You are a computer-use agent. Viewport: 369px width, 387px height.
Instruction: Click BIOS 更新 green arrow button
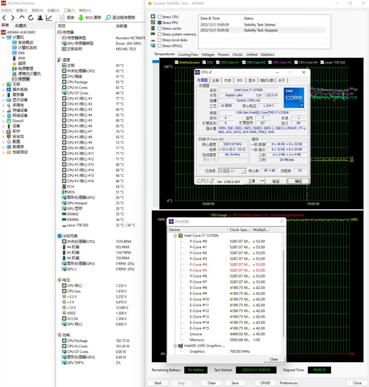(x=90, y=18)
